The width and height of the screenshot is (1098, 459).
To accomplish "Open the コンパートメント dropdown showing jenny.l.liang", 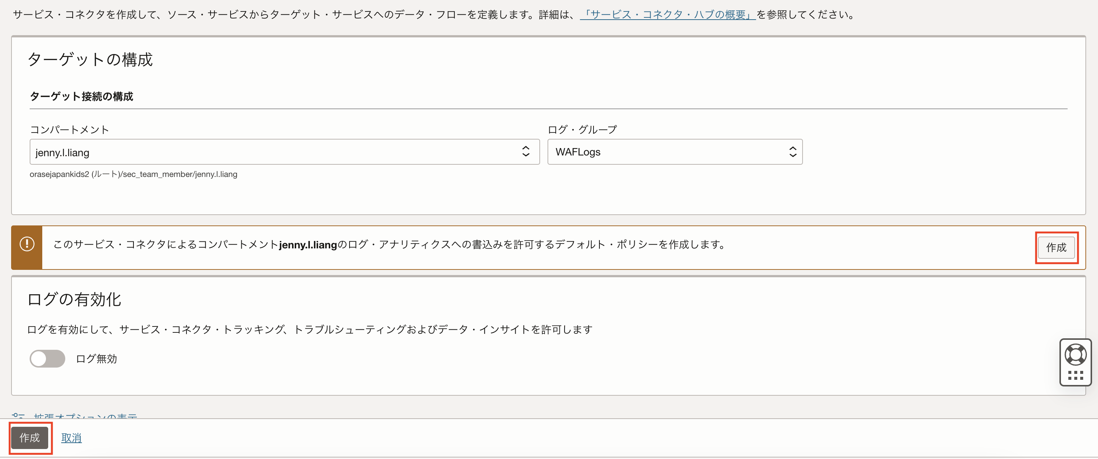I will 273,152.
